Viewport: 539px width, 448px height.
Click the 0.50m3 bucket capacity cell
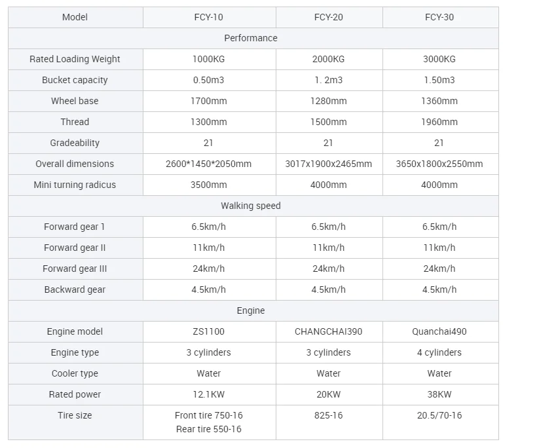click(x=208, y=80)
